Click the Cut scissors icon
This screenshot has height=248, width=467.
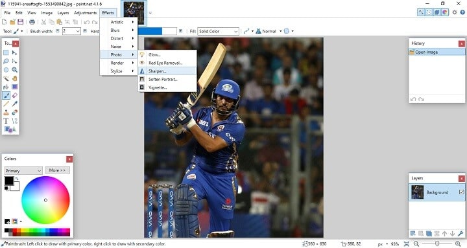[43, 22]
